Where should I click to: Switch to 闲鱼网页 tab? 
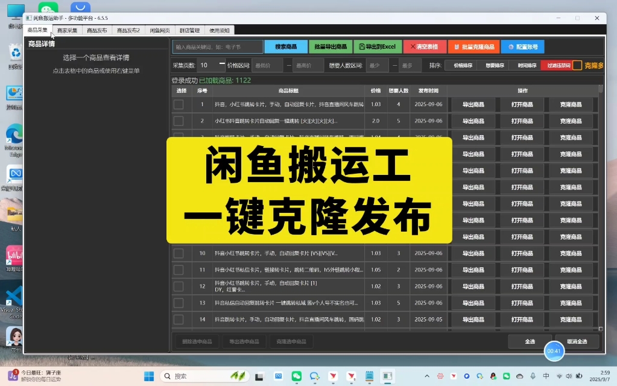160,30
